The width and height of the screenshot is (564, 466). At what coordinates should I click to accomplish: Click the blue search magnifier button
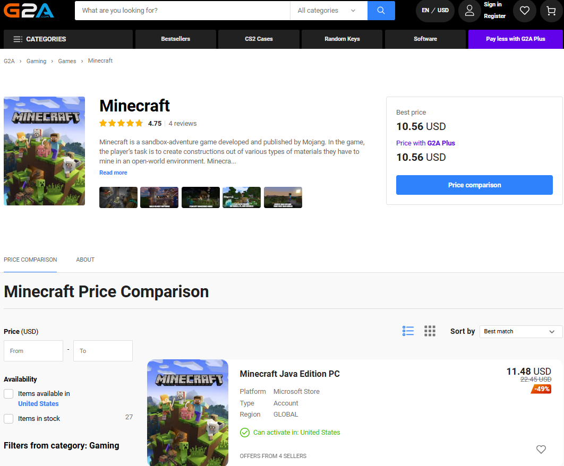[x=381, y=11]
